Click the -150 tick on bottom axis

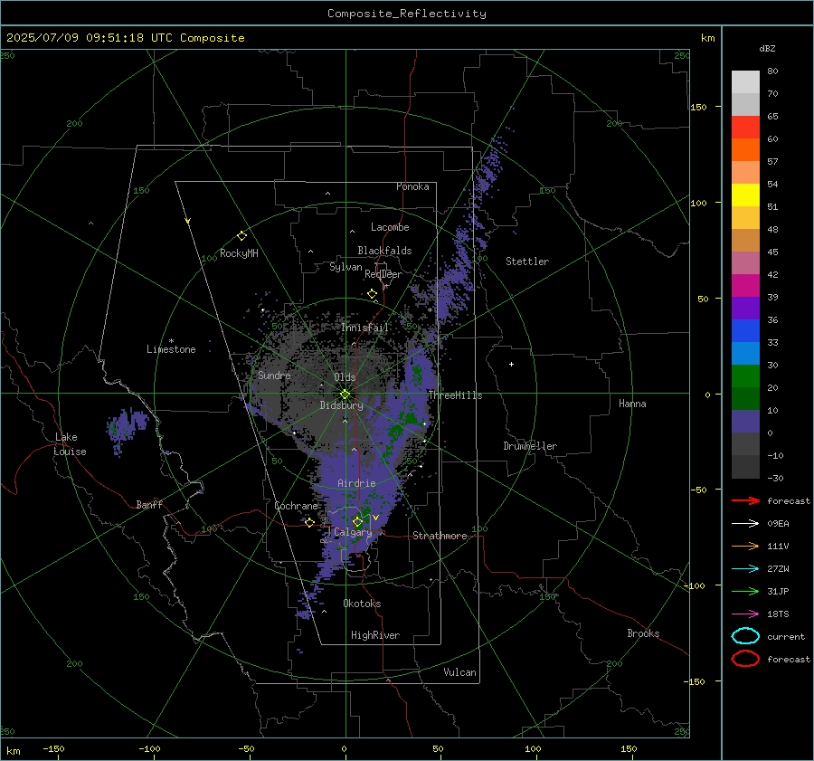(53, 748)
